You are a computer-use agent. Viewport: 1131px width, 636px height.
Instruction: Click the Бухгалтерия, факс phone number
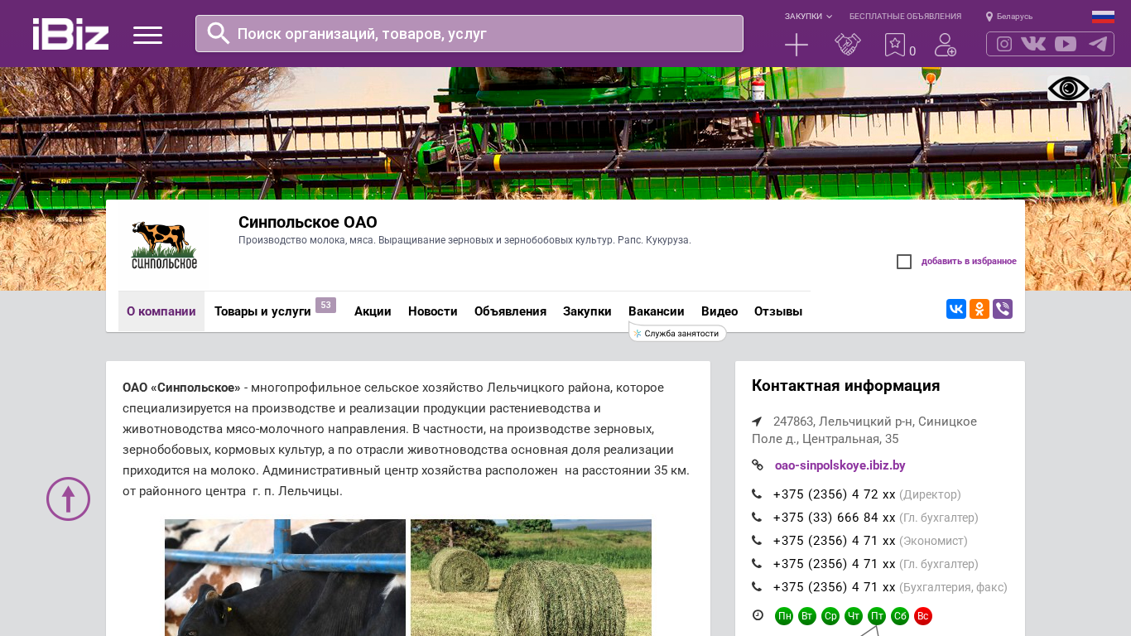click(x=835, y=587)
